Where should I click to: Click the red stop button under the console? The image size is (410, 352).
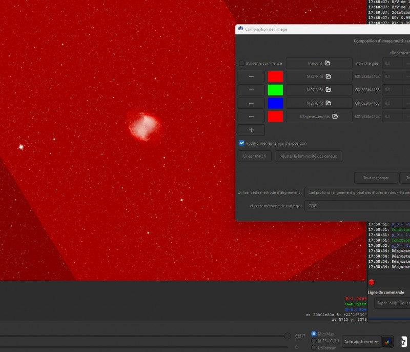point(371,282)
